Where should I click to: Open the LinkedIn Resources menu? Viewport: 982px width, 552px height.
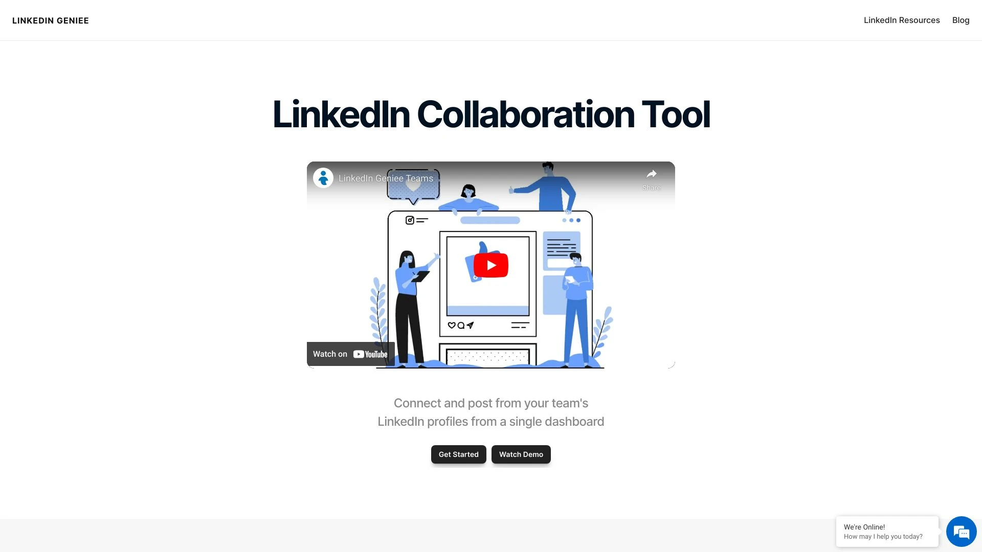tap(902, 20)
